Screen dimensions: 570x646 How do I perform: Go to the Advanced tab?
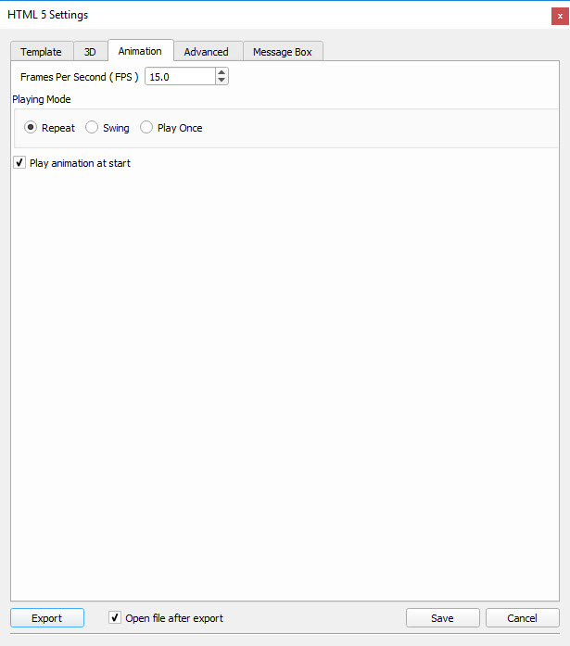tap(206, 52)
